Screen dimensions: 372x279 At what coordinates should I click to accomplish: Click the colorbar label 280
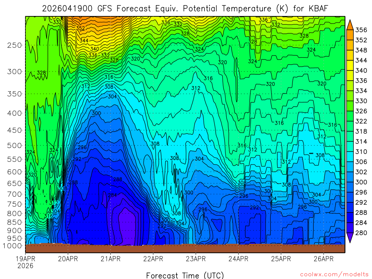(x=361, y=233)
